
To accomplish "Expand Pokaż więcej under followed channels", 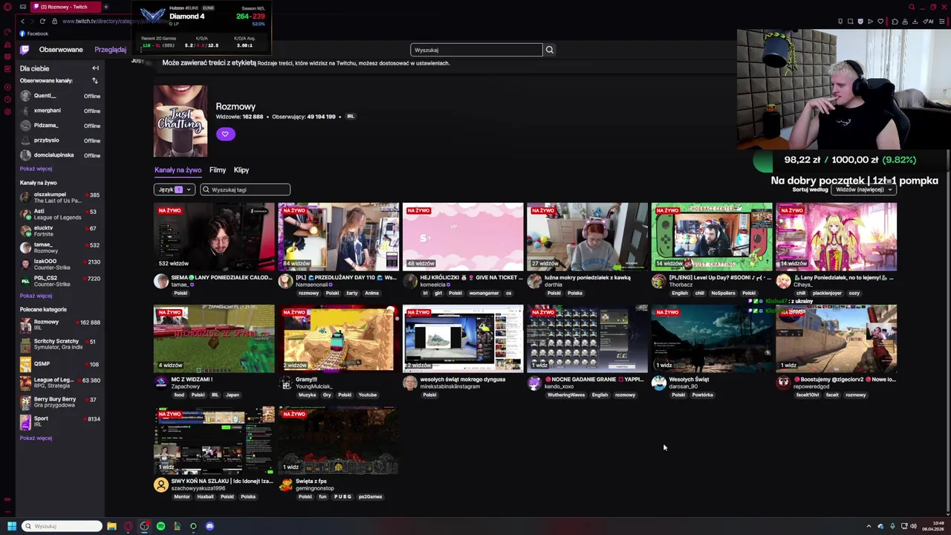I will click(x=36, y=169).
